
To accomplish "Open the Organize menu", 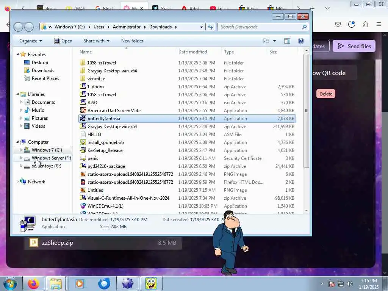I will pyautogui.click(x=31, y=41).
